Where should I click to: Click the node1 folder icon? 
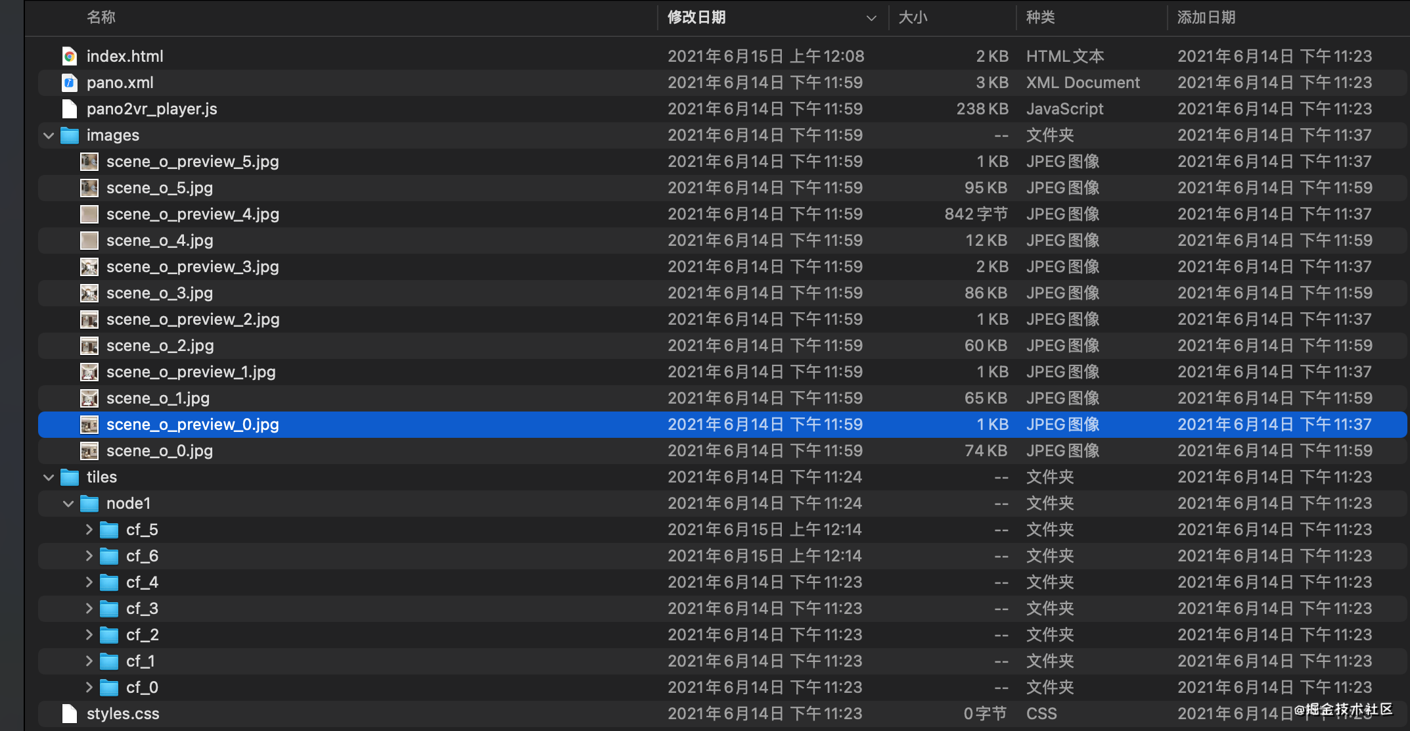click(x=89, y=504)
